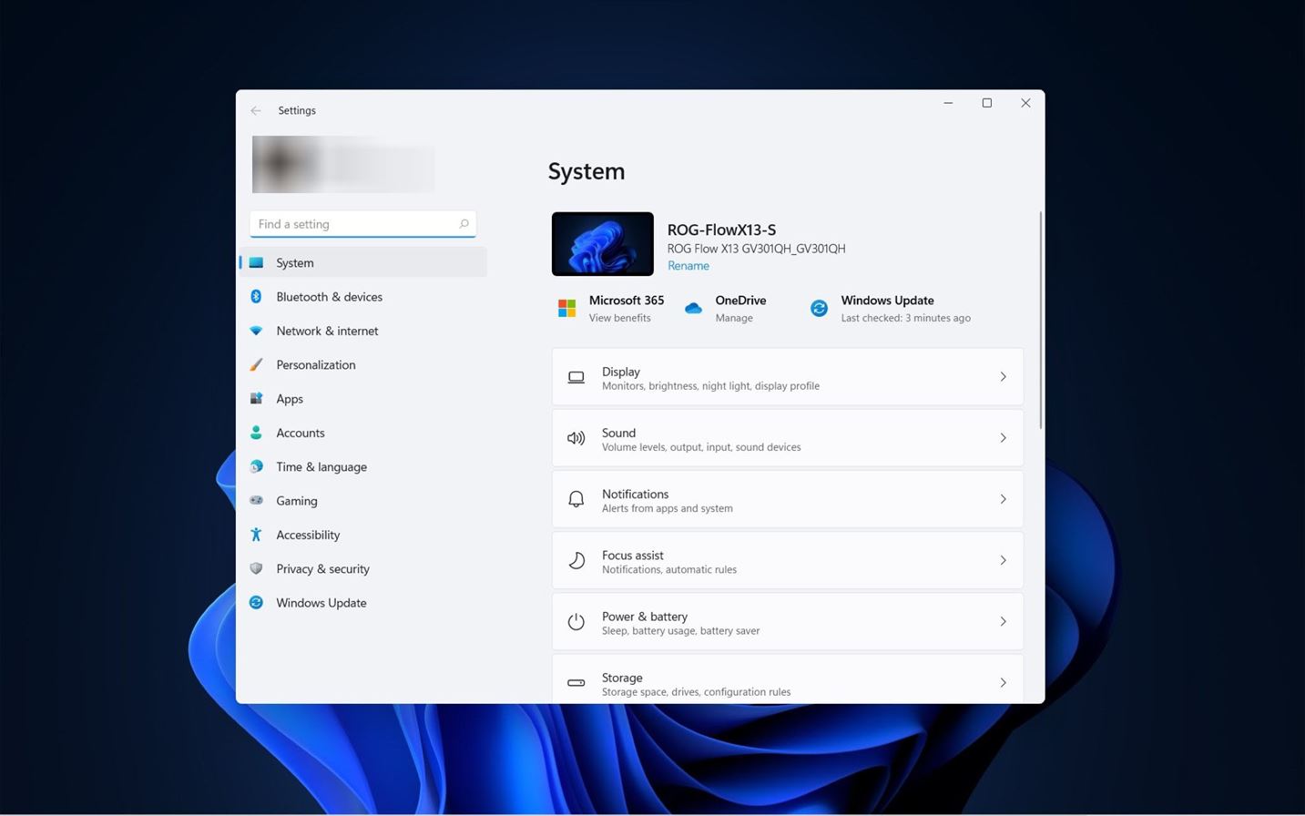Click the Accessibility figure icon
Screen dimensions: 1305x816
tap(256, 535)
